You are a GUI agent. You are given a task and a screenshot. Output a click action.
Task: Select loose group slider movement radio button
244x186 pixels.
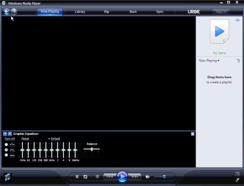pos(6,150)
